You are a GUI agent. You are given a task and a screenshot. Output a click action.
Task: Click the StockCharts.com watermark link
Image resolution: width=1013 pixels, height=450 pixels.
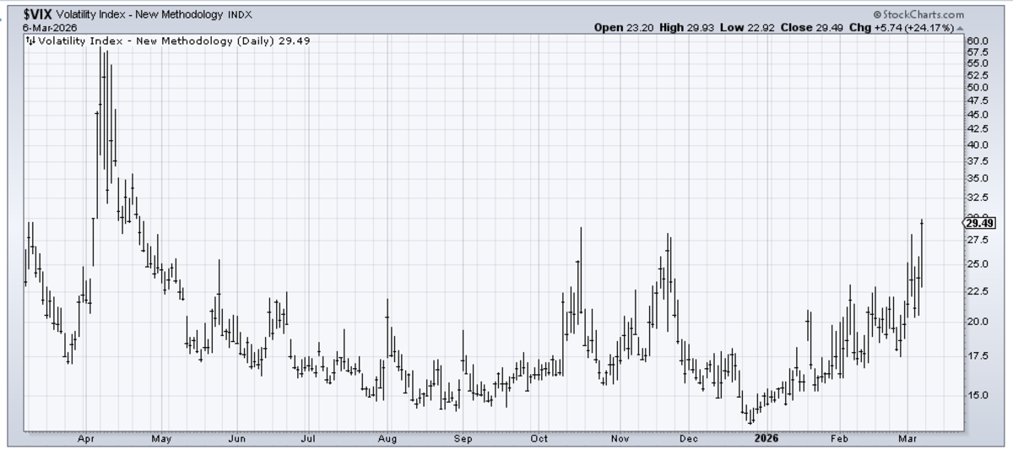pyautogui.click(x=924, y=14)
